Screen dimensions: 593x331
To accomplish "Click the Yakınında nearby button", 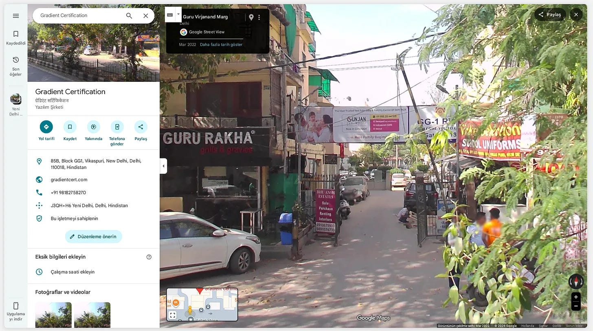I will point(94,130).
